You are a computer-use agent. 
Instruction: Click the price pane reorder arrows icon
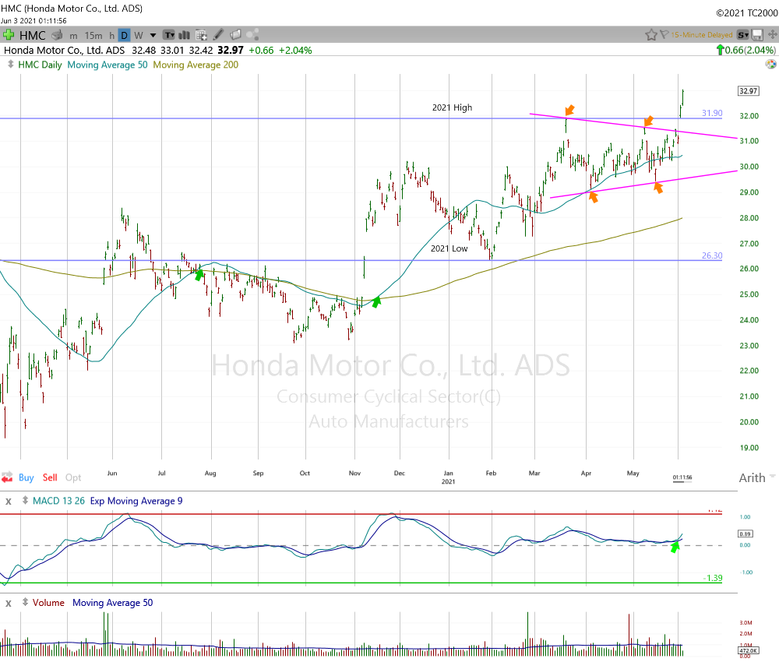[x=10, y=65]
